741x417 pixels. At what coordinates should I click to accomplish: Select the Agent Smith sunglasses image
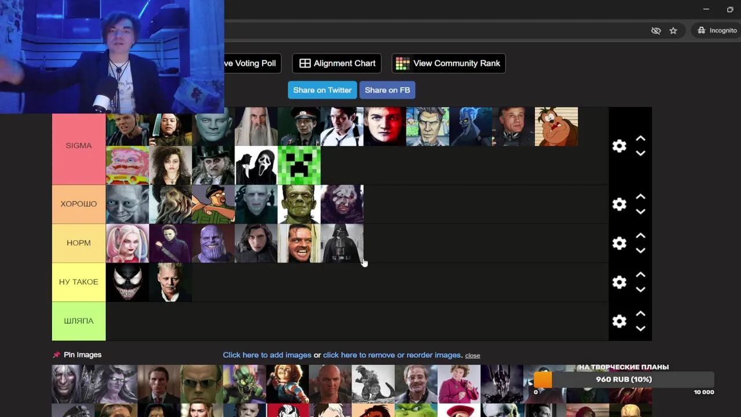click(202, 384)
